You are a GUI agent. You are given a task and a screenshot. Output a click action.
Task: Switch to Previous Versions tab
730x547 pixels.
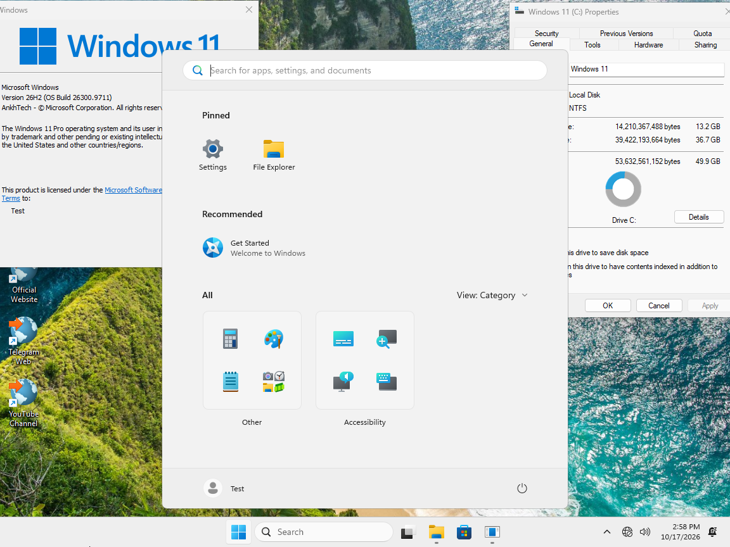coord(626,34)
